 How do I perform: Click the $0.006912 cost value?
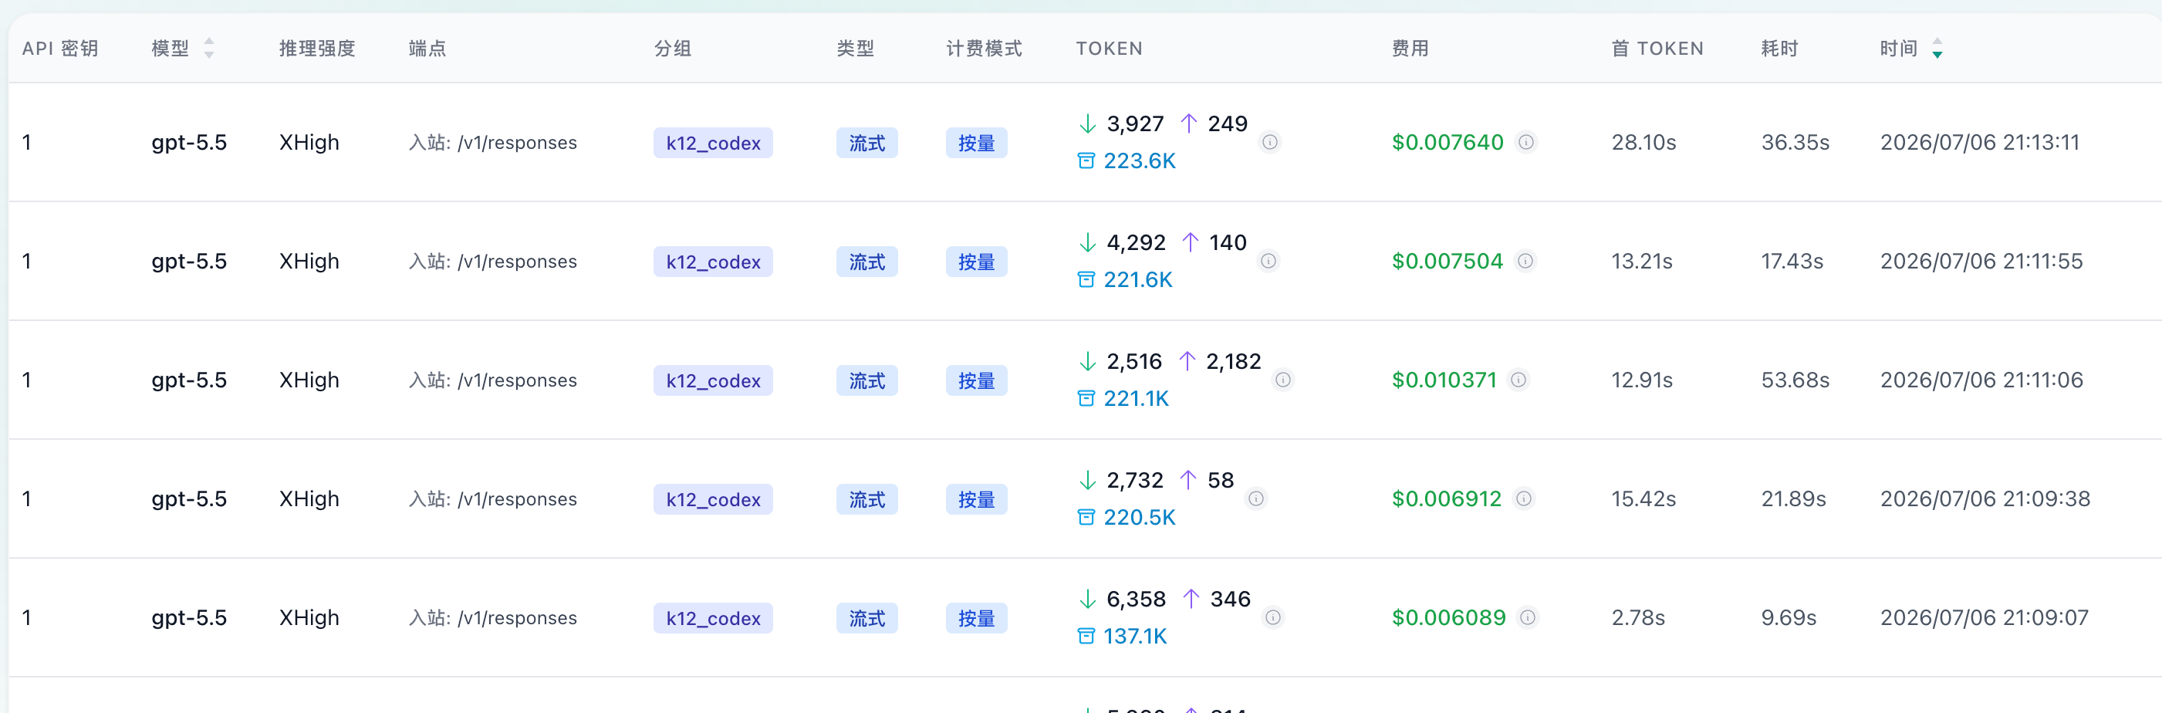click(1446, 498)
